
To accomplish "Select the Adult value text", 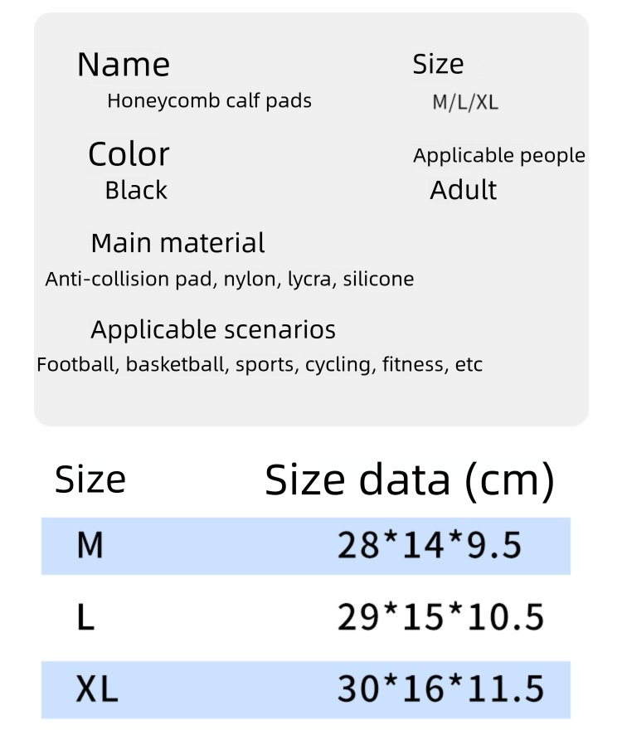I will [464, 190].
